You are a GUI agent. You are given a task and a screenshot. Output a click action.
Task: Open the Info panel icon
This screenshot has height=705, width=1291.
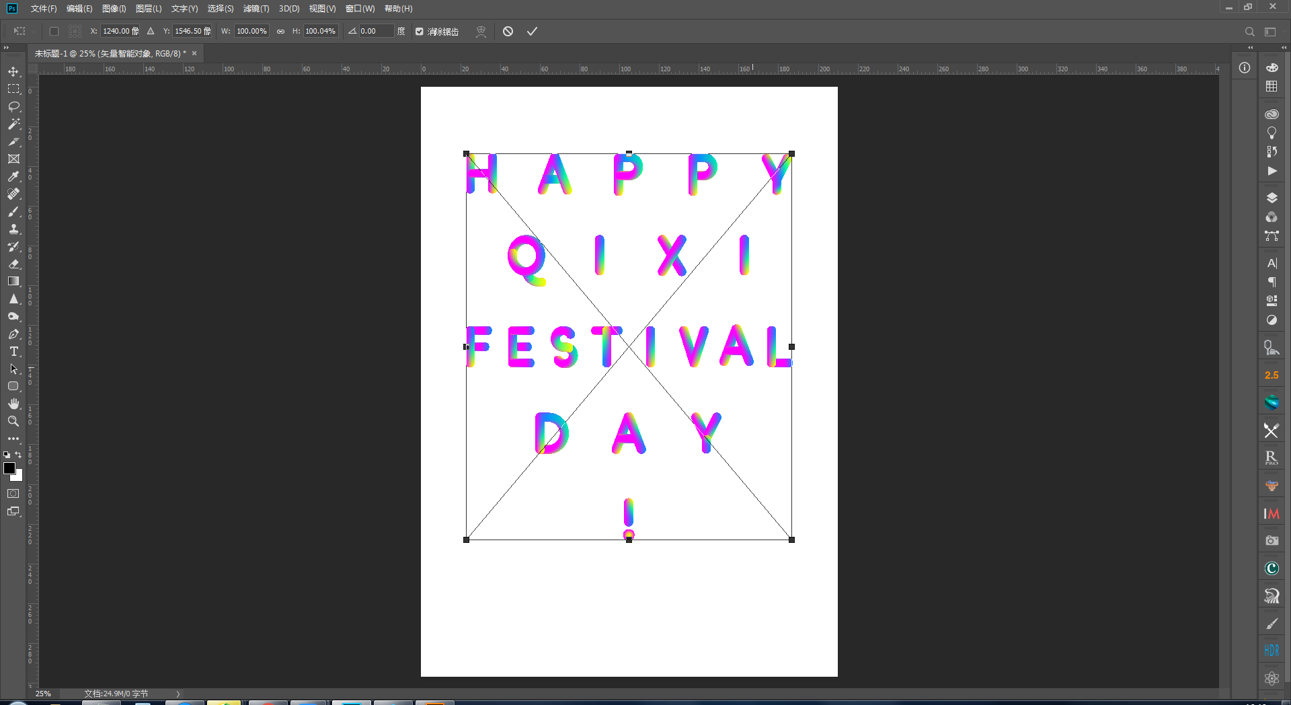(1245, 67)
